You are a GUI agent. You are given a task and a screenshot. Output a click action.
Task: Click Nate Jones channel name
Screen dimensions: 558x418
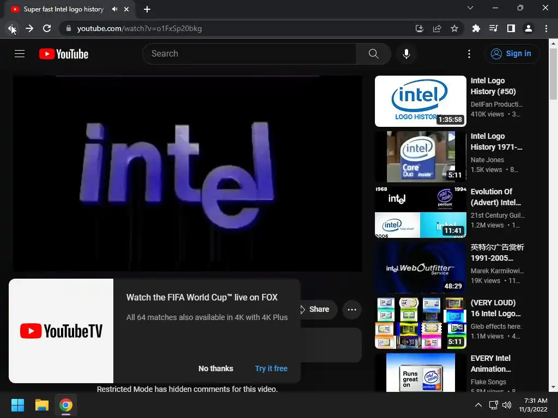[x=487, y=160]
